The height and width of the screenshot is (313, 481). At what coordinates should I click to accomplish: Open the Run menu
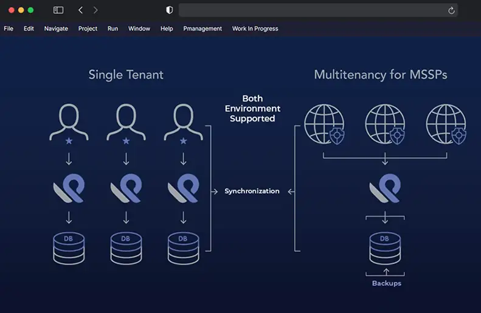coord(113,29)
